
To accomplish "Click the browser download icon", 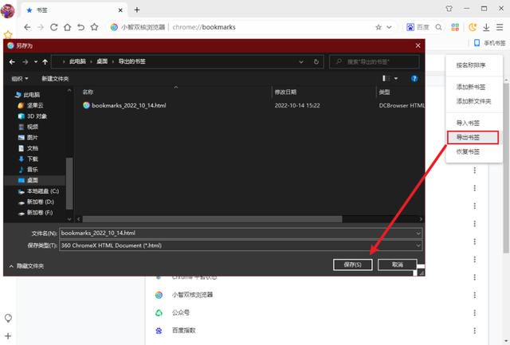I will point(486,27).
